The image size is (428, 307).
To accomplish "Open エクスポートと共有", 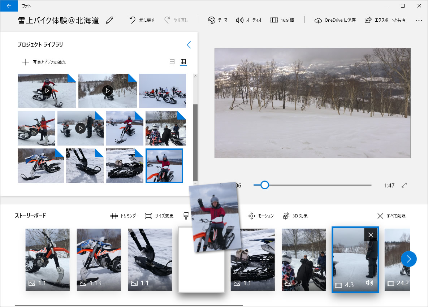I will click(x=385, y=20).
